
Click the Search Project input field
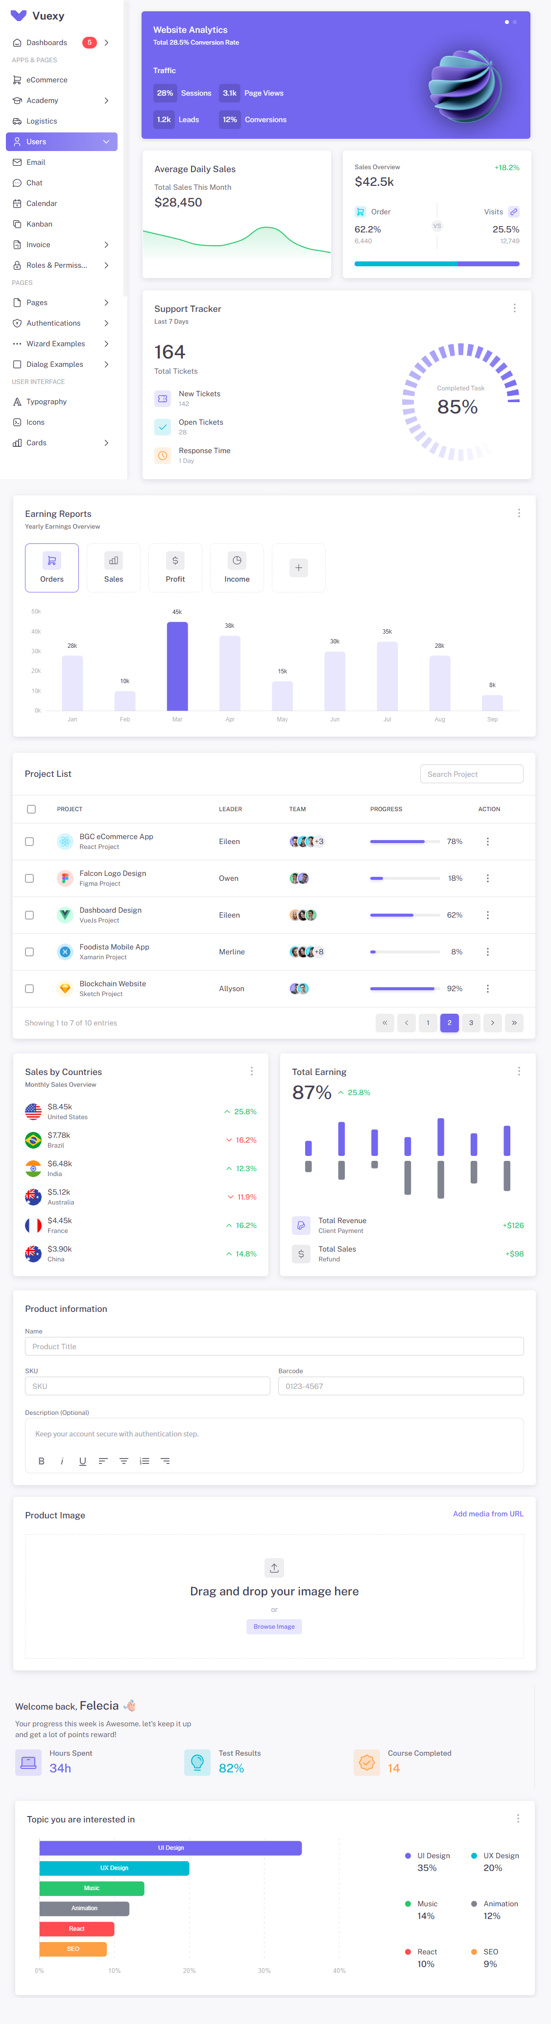pos(471,774)
